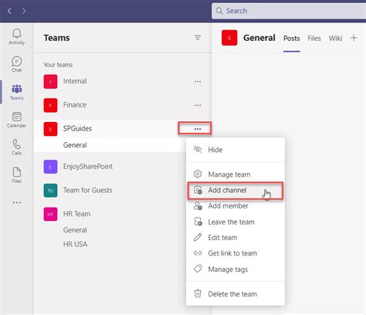This screenshot has width=366, height=315.
Task: Switch to the Files tab
Action: click(314, 39)
